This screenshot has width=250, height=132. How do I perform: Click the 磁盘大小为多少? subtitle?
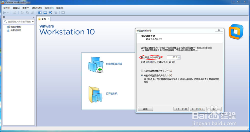[154, 39]
